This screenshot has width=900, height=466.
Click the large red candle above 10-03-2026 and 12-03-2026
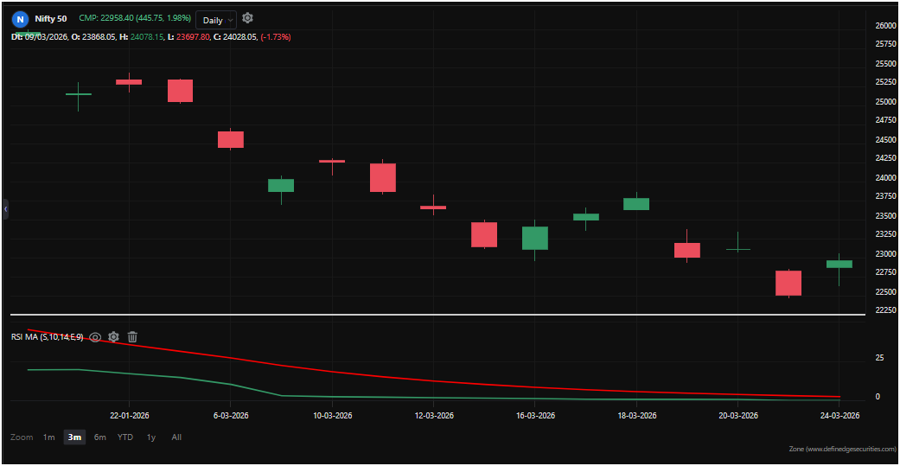(382, 177)
